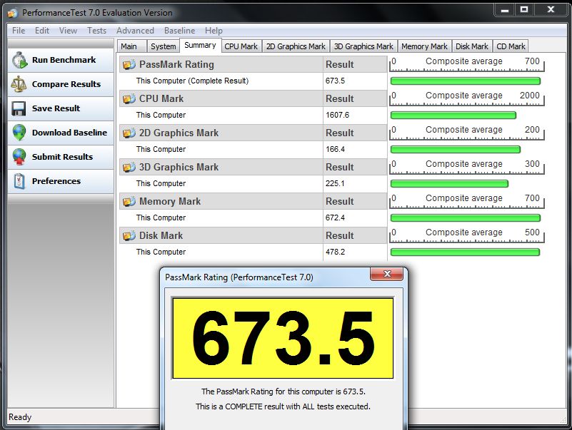Open the 2D Graphics Mark tab
572x430 pixels.
click(296, 46)
